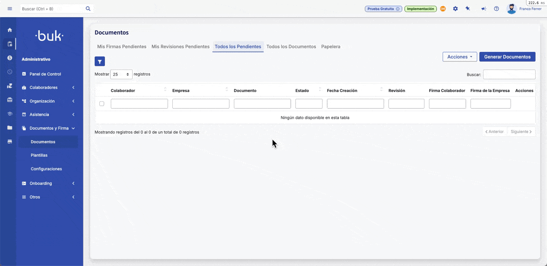This screenshot has width=547, height=266.
Task: Click the Buscar field above the table
Action: pyautogui.click(x=509, y=74)
